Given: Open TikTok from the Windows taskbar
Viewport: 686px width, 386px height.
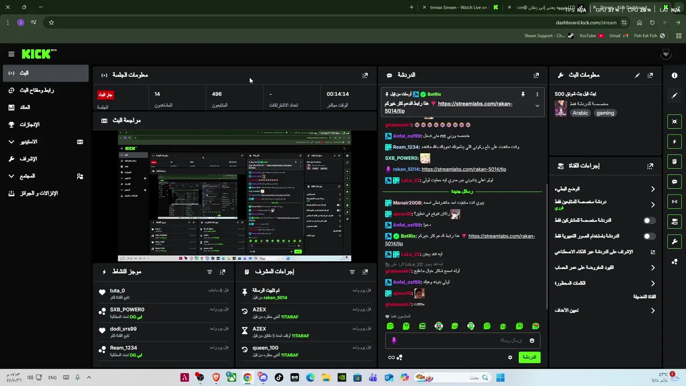Looking at the screenshot, I should tap(279, 378).
